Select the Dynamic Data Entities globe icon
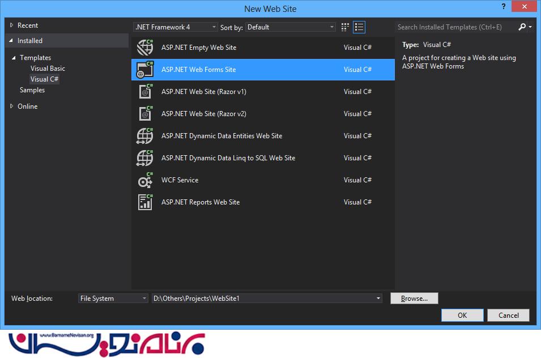 (x=146, y=136)
